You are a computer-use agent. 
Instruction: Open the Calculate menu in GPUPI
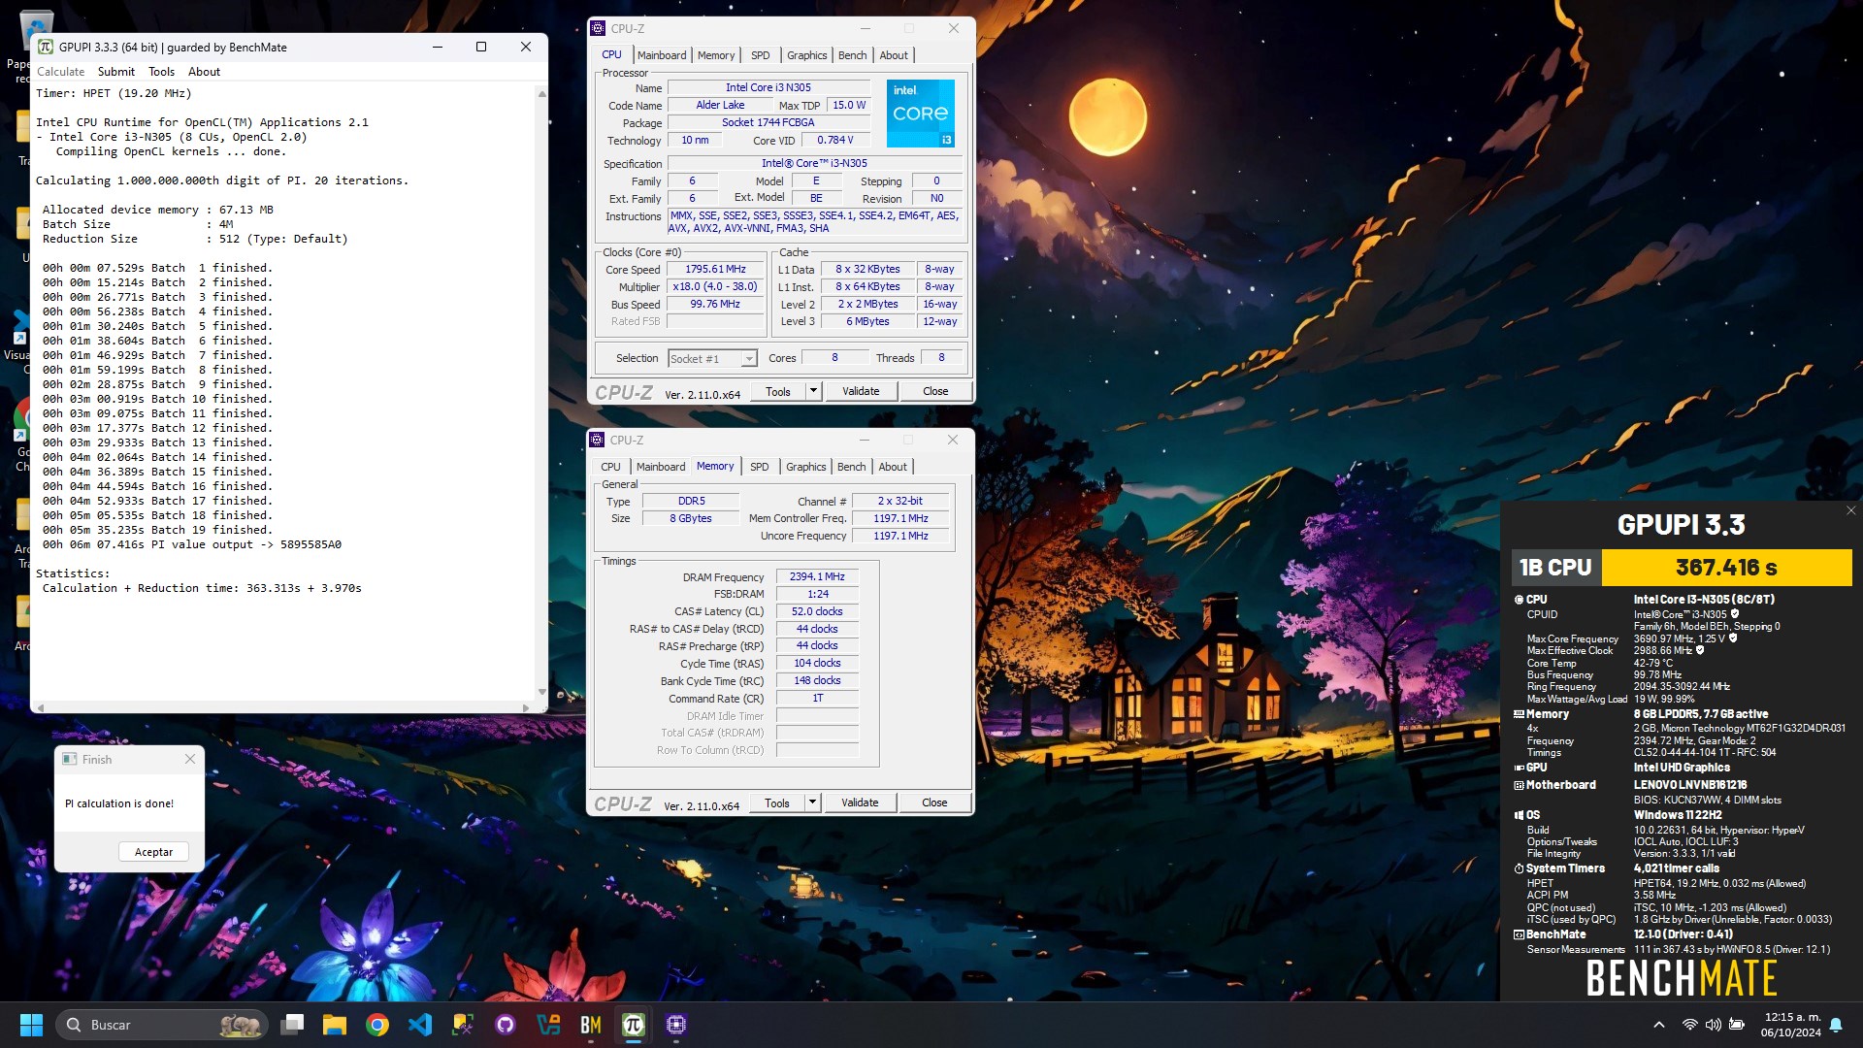click(x=60, y=72)
